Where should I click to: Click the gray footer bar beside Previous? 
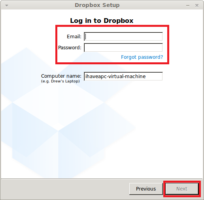[64, 189]
